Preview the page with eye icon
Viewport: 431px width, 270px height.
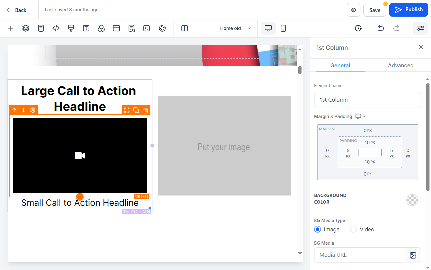point(353,10)
